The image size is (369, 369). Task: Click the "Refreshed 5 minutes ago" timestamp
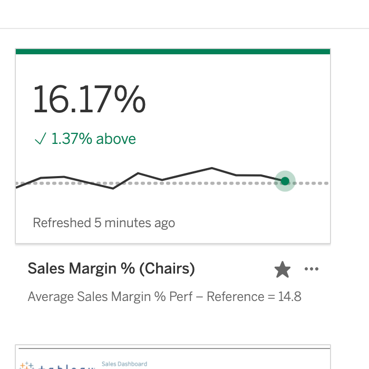pyautogui.click(x=104, y=223)
